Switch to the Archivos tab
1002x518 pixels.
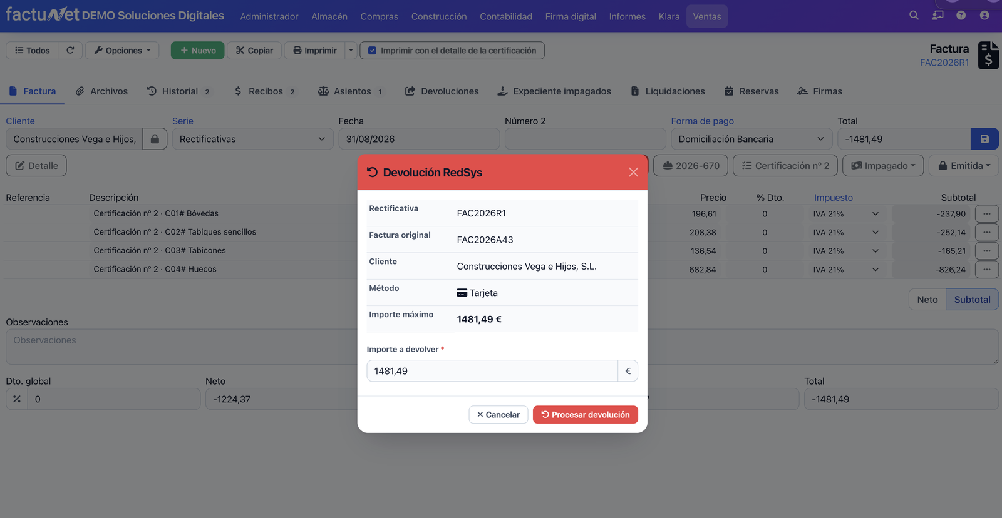click(x=101, y=91)
